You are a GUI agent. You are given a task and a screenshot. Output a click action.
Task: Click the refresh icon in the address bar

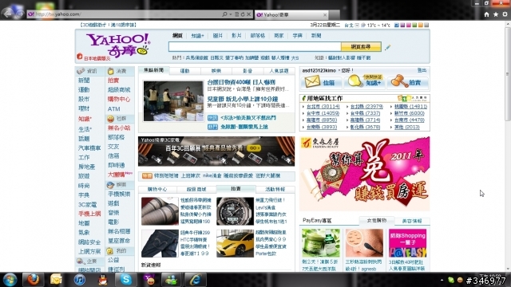click(243, 14)
